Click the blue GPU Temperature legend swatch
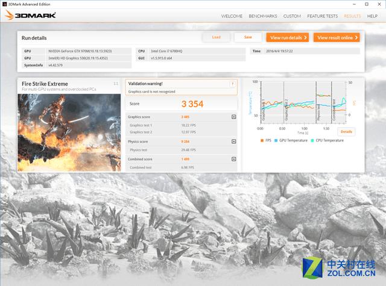386x286 pixels. click(x=276, y=140)
